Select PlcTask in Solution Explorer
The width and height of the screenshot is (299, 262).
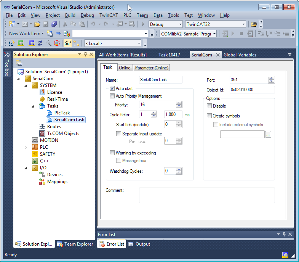[62, 113]
